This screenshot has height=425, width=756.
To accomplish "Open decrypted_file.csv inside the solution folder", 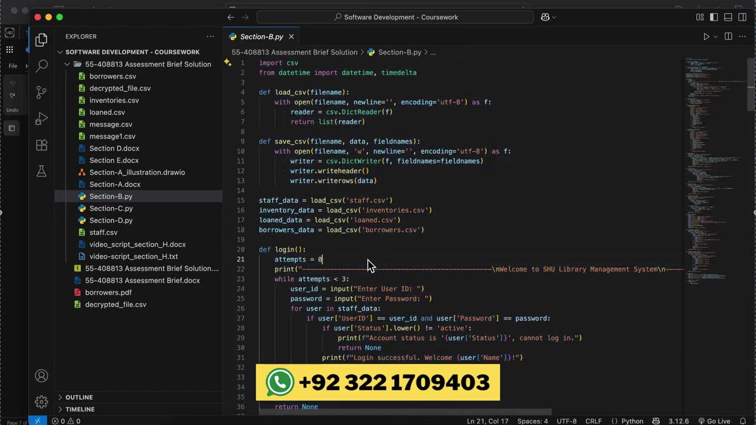I will point(120,88).
